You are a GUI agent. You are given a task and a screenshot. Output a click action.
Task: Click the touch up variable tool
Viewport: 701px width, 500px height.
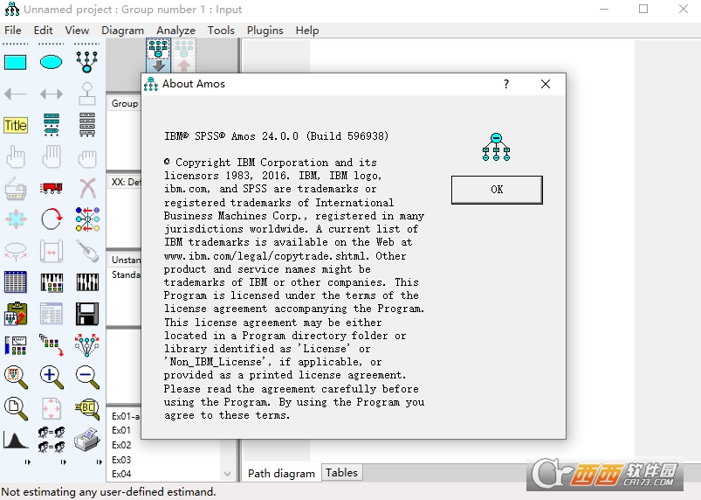click(87, 251)
